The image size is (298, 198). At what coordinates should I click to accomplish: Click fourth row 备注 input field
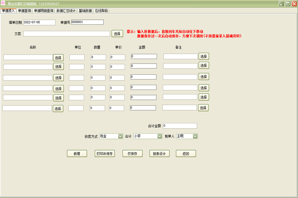coord(180,88)
